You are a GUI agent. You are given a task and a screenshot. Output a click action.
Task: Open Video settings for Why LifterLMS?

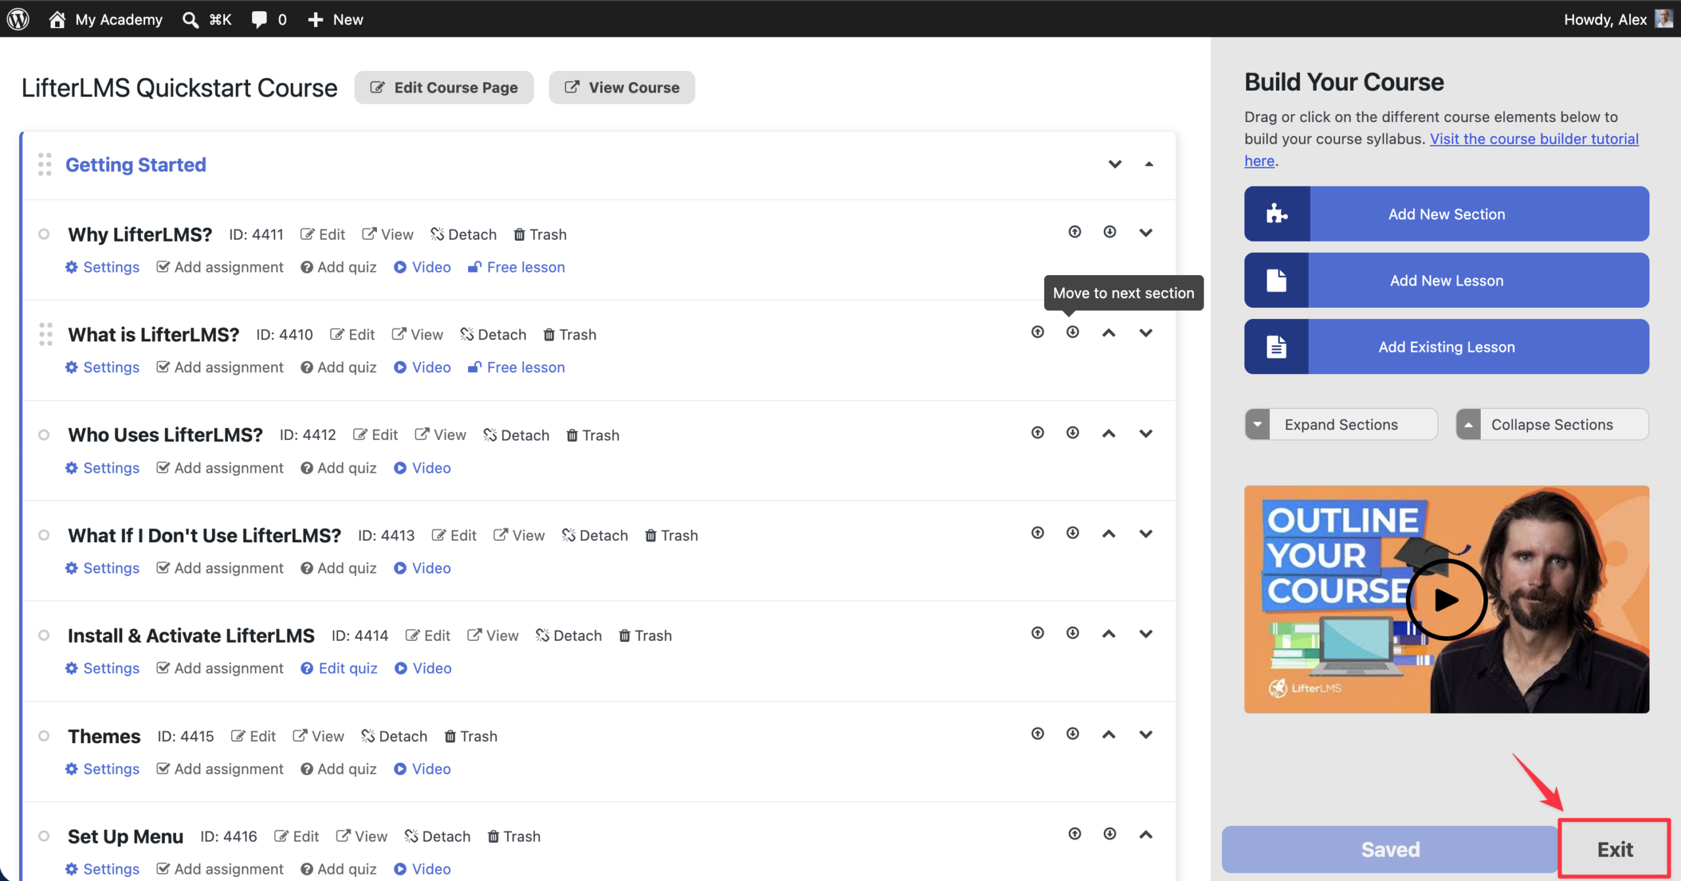click(x=422, y=267)
